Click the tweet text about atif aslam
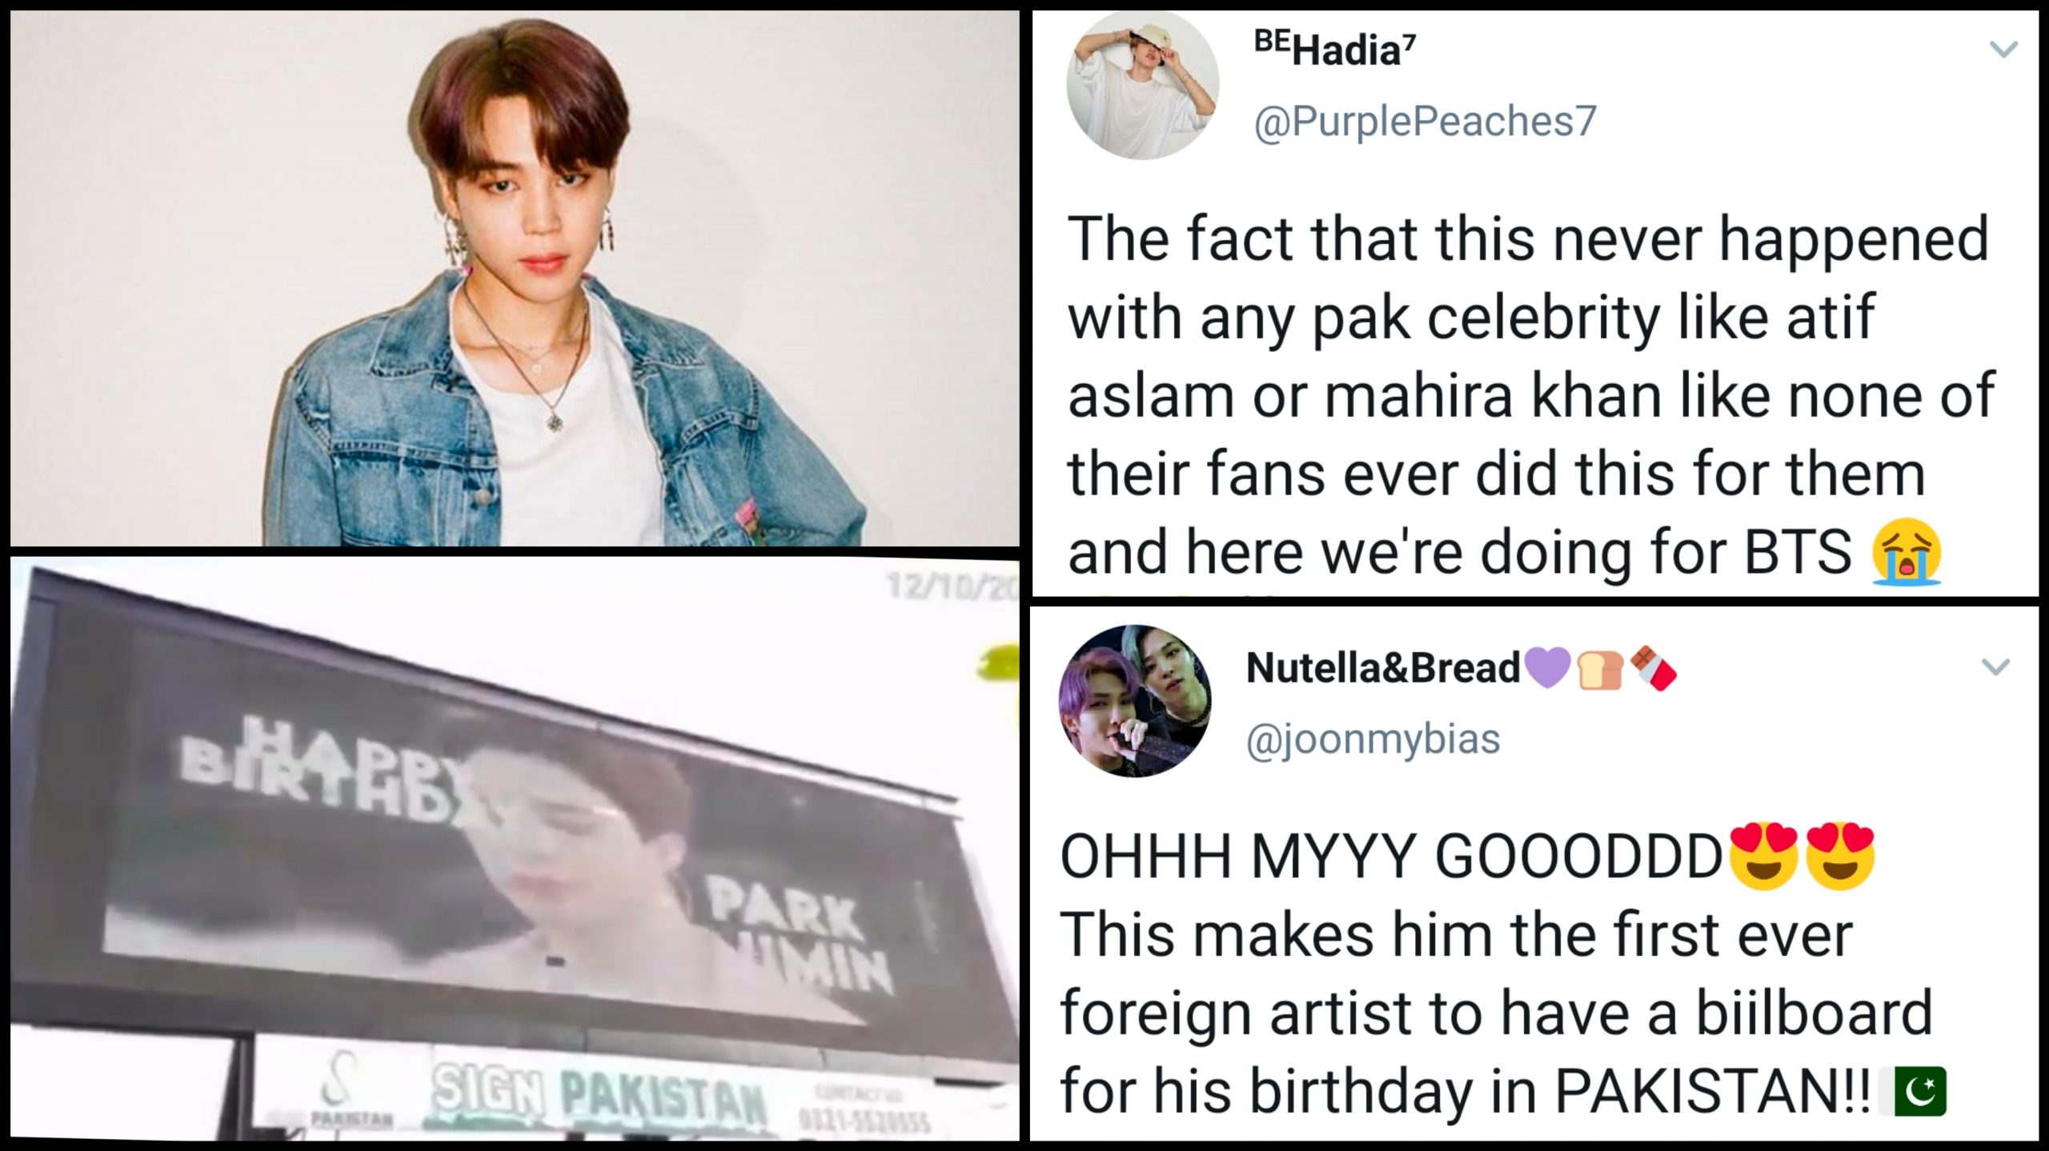Screen dimensions: 2049x1151 [x=1529, y=395]
